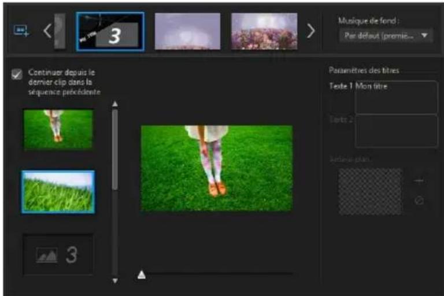This screenshot has height=296, width=444.
Task: Select the pale purple sky sequence thumbnail
Action: [187, 32]
